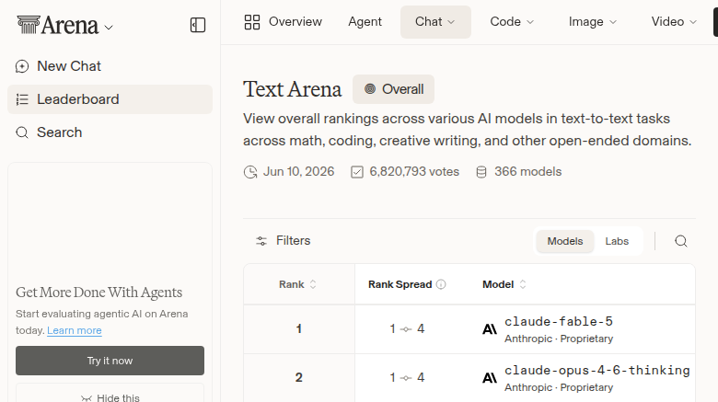Click the Leaderboard list icon

22,99
